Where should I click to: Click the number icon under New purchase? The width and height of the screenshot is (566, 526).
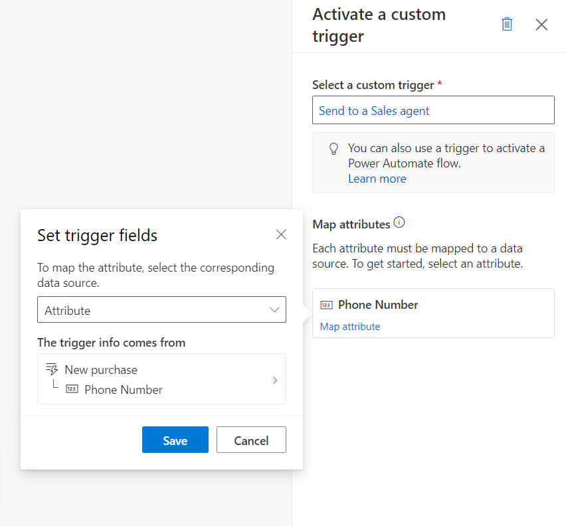(x=72, y=389)
